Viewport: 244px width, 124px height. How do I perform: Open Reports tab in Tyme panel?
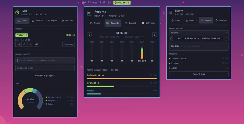37,21
